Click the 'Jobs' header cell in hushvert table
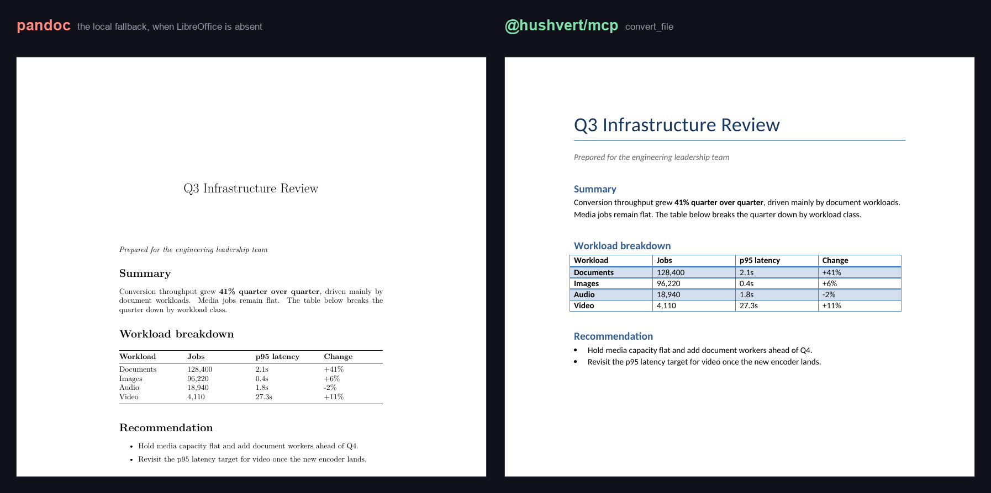The height and width of the screenshot is (493, 991). tap(694, 260)
